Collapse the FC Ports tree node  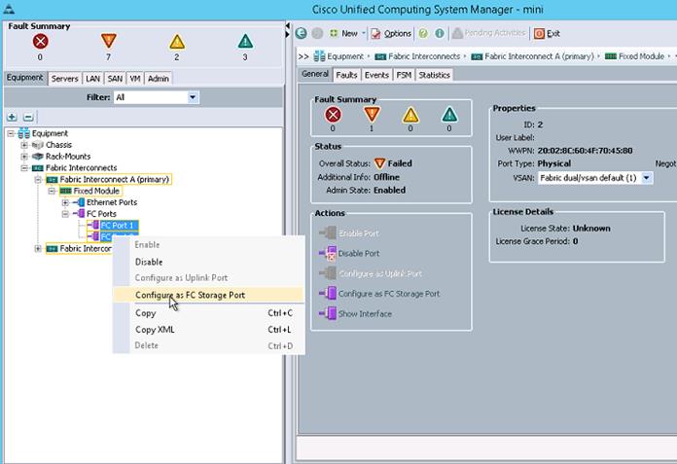[65, 214]
